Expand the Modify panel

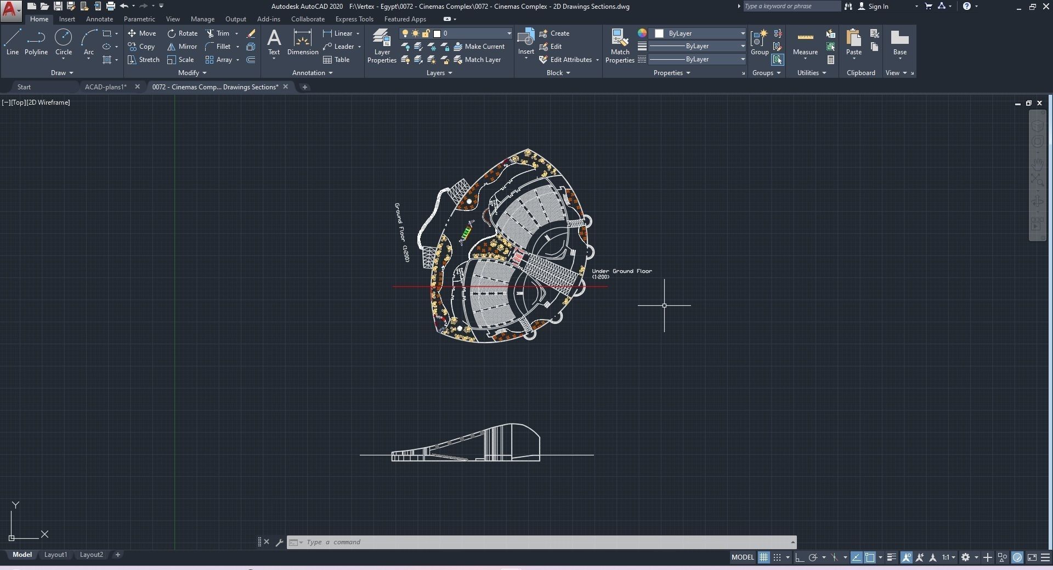pyautogui.click(x=193, y=73)
